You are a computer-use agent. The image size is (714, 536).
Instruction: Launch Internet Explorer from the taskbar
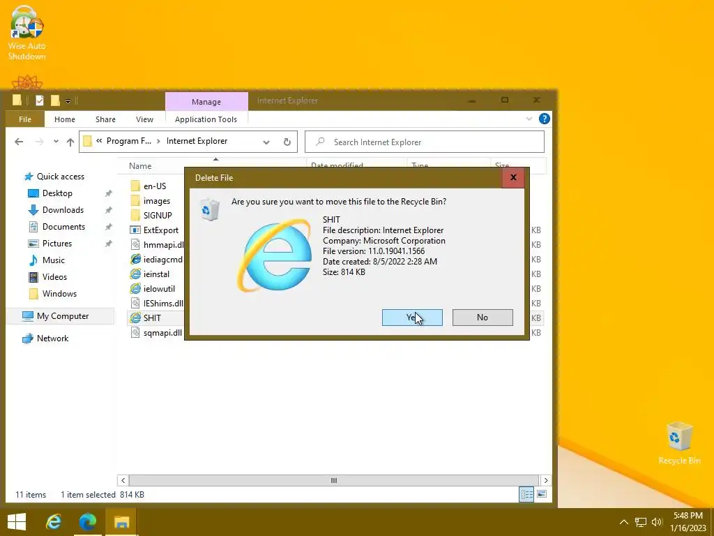pos(53,522)
